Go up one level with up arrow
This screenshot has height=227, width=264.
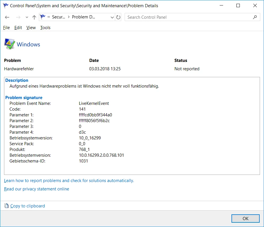(x=34, y=17)
